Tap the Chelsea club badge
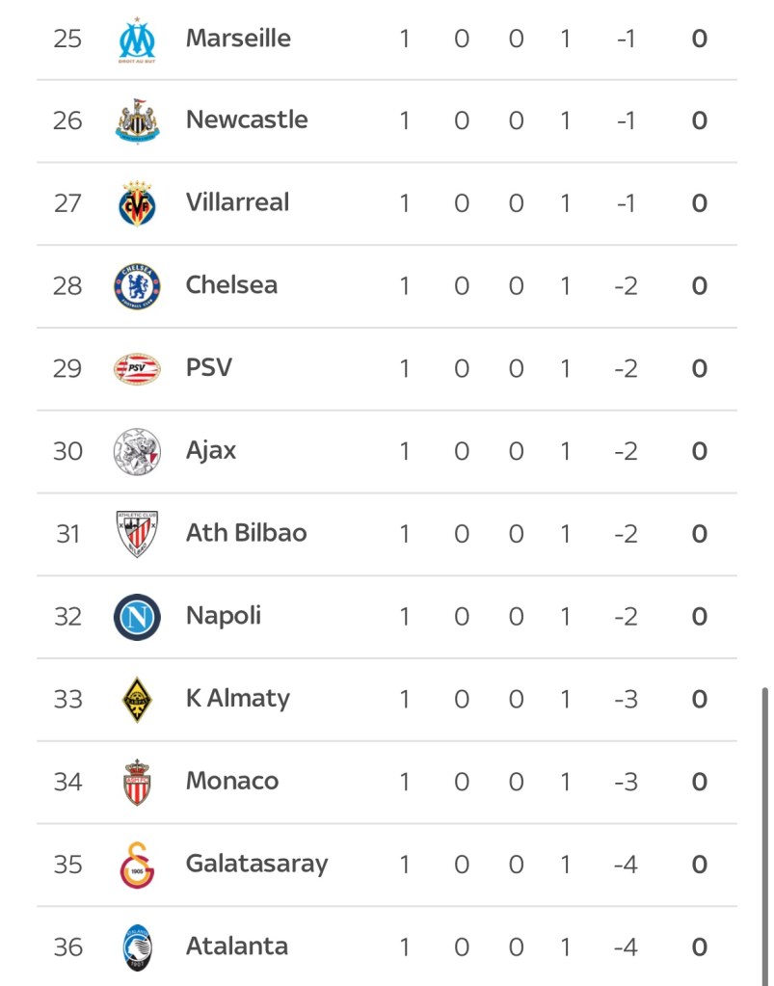The height and width of the screenshot is (986, 774). (x=137, y=285)
